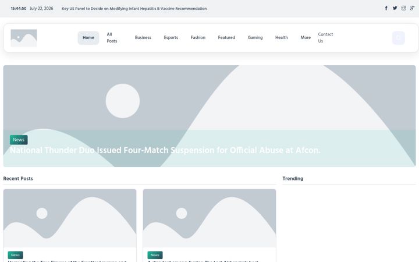Click the News tag on second recent post
419x262 pixels.
coord(155,255)
